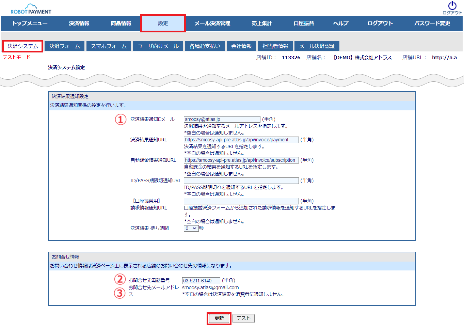Switch to the 担当者情報 tab
The width and height of the screenshot is (464, 328).
[x=275, y=46]
